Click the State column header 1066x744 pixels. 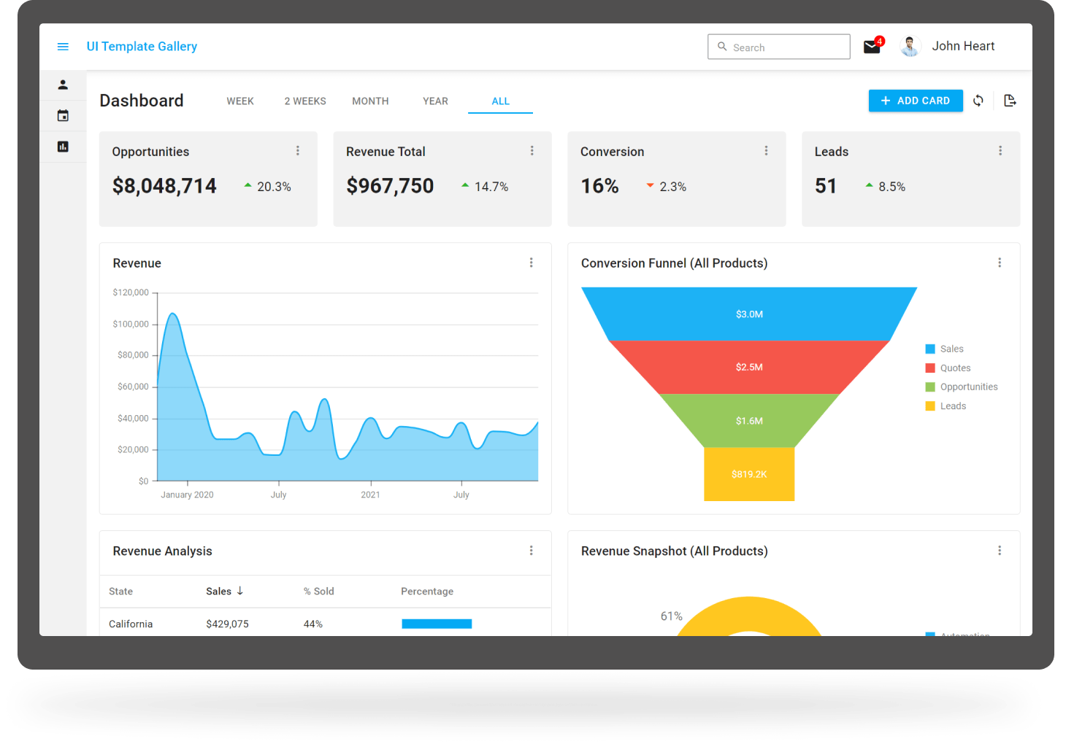click(x=121, y=592)
